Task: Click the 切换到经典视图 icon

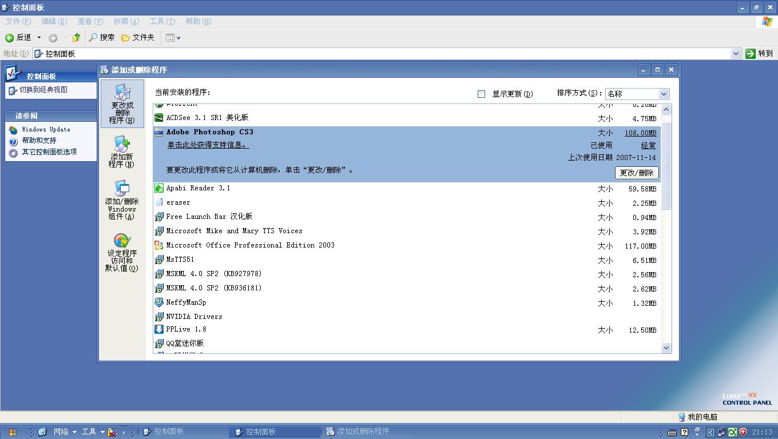Action: coord(13,90)
